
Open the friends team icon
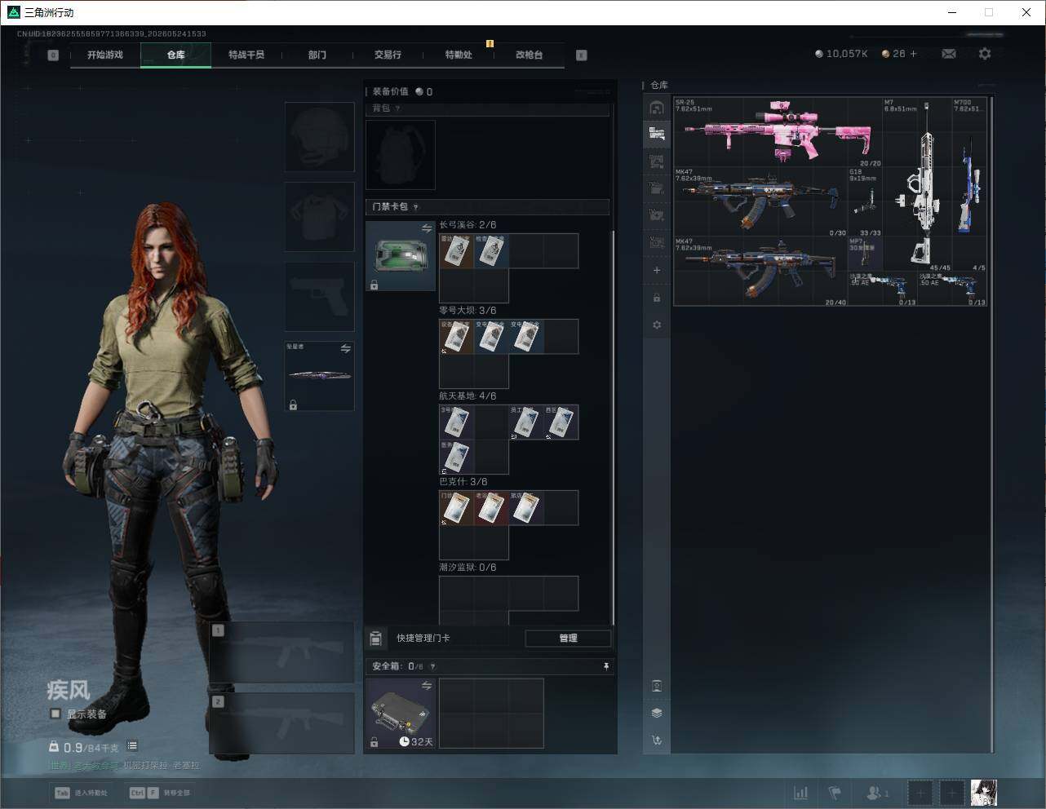click(877, 793)
